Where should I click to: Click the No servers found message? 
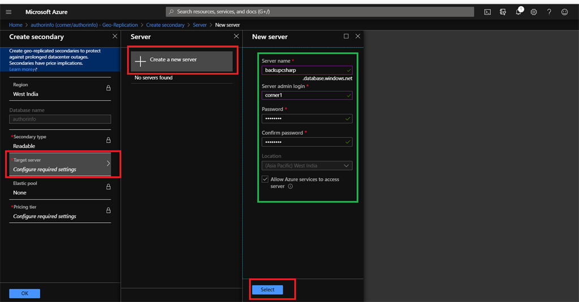(153, 77)
